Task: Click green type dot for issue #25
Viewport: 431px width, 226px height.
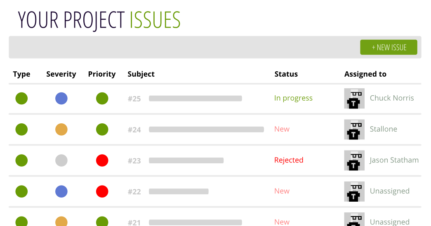Action: 21,99
